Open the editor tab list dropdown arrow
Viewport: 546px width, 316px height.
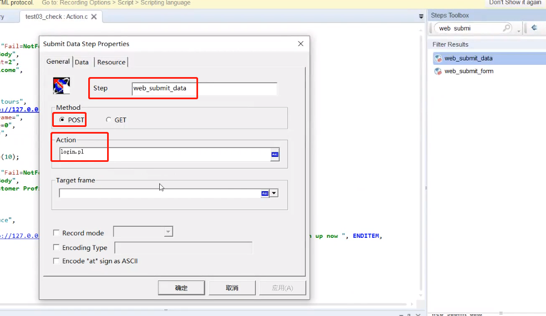coord(421,17)
